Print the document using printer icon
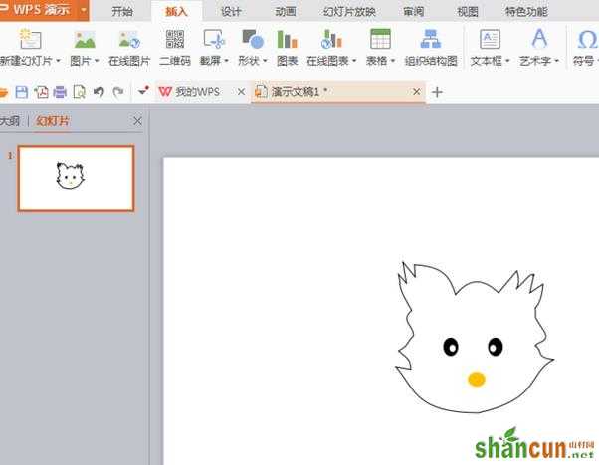The width and height of the screenshot is (599, 465). coord(60,92)
